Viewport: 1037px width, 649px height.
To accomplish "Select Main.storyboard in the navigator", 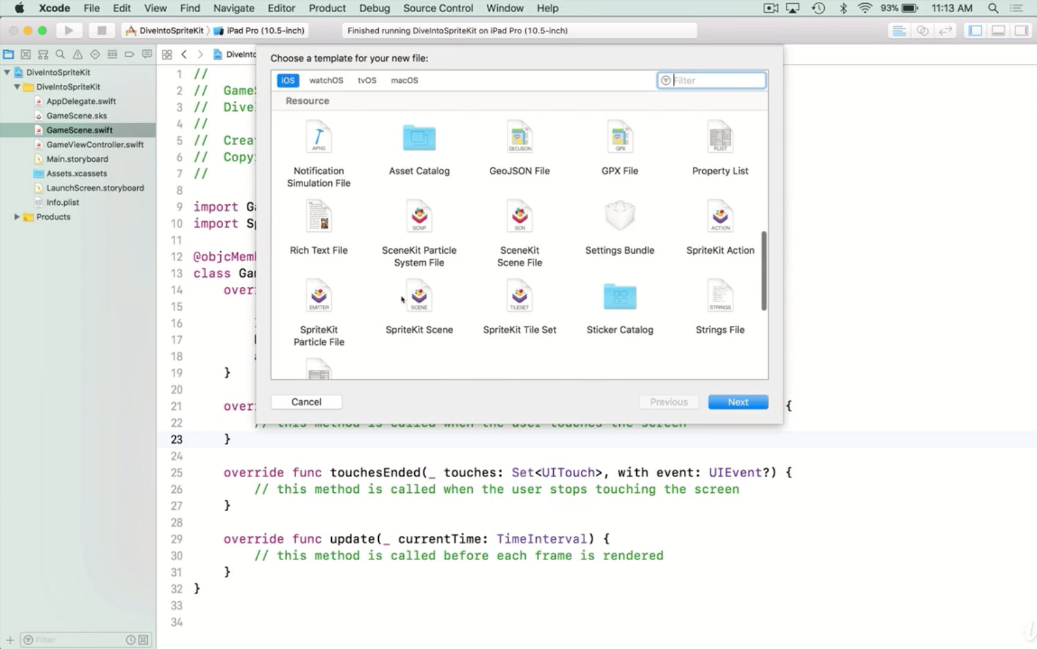I will point(77,159).
